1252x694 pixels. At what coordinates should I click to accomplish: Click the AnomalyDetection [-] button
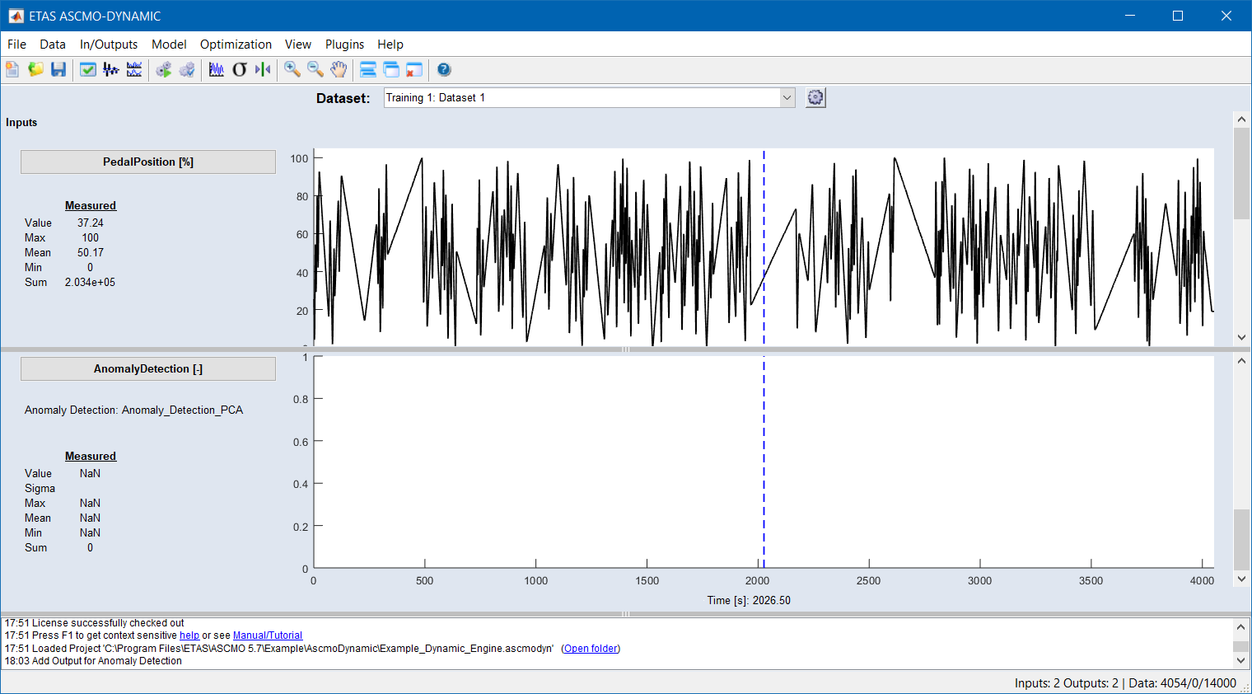[148, 369]
